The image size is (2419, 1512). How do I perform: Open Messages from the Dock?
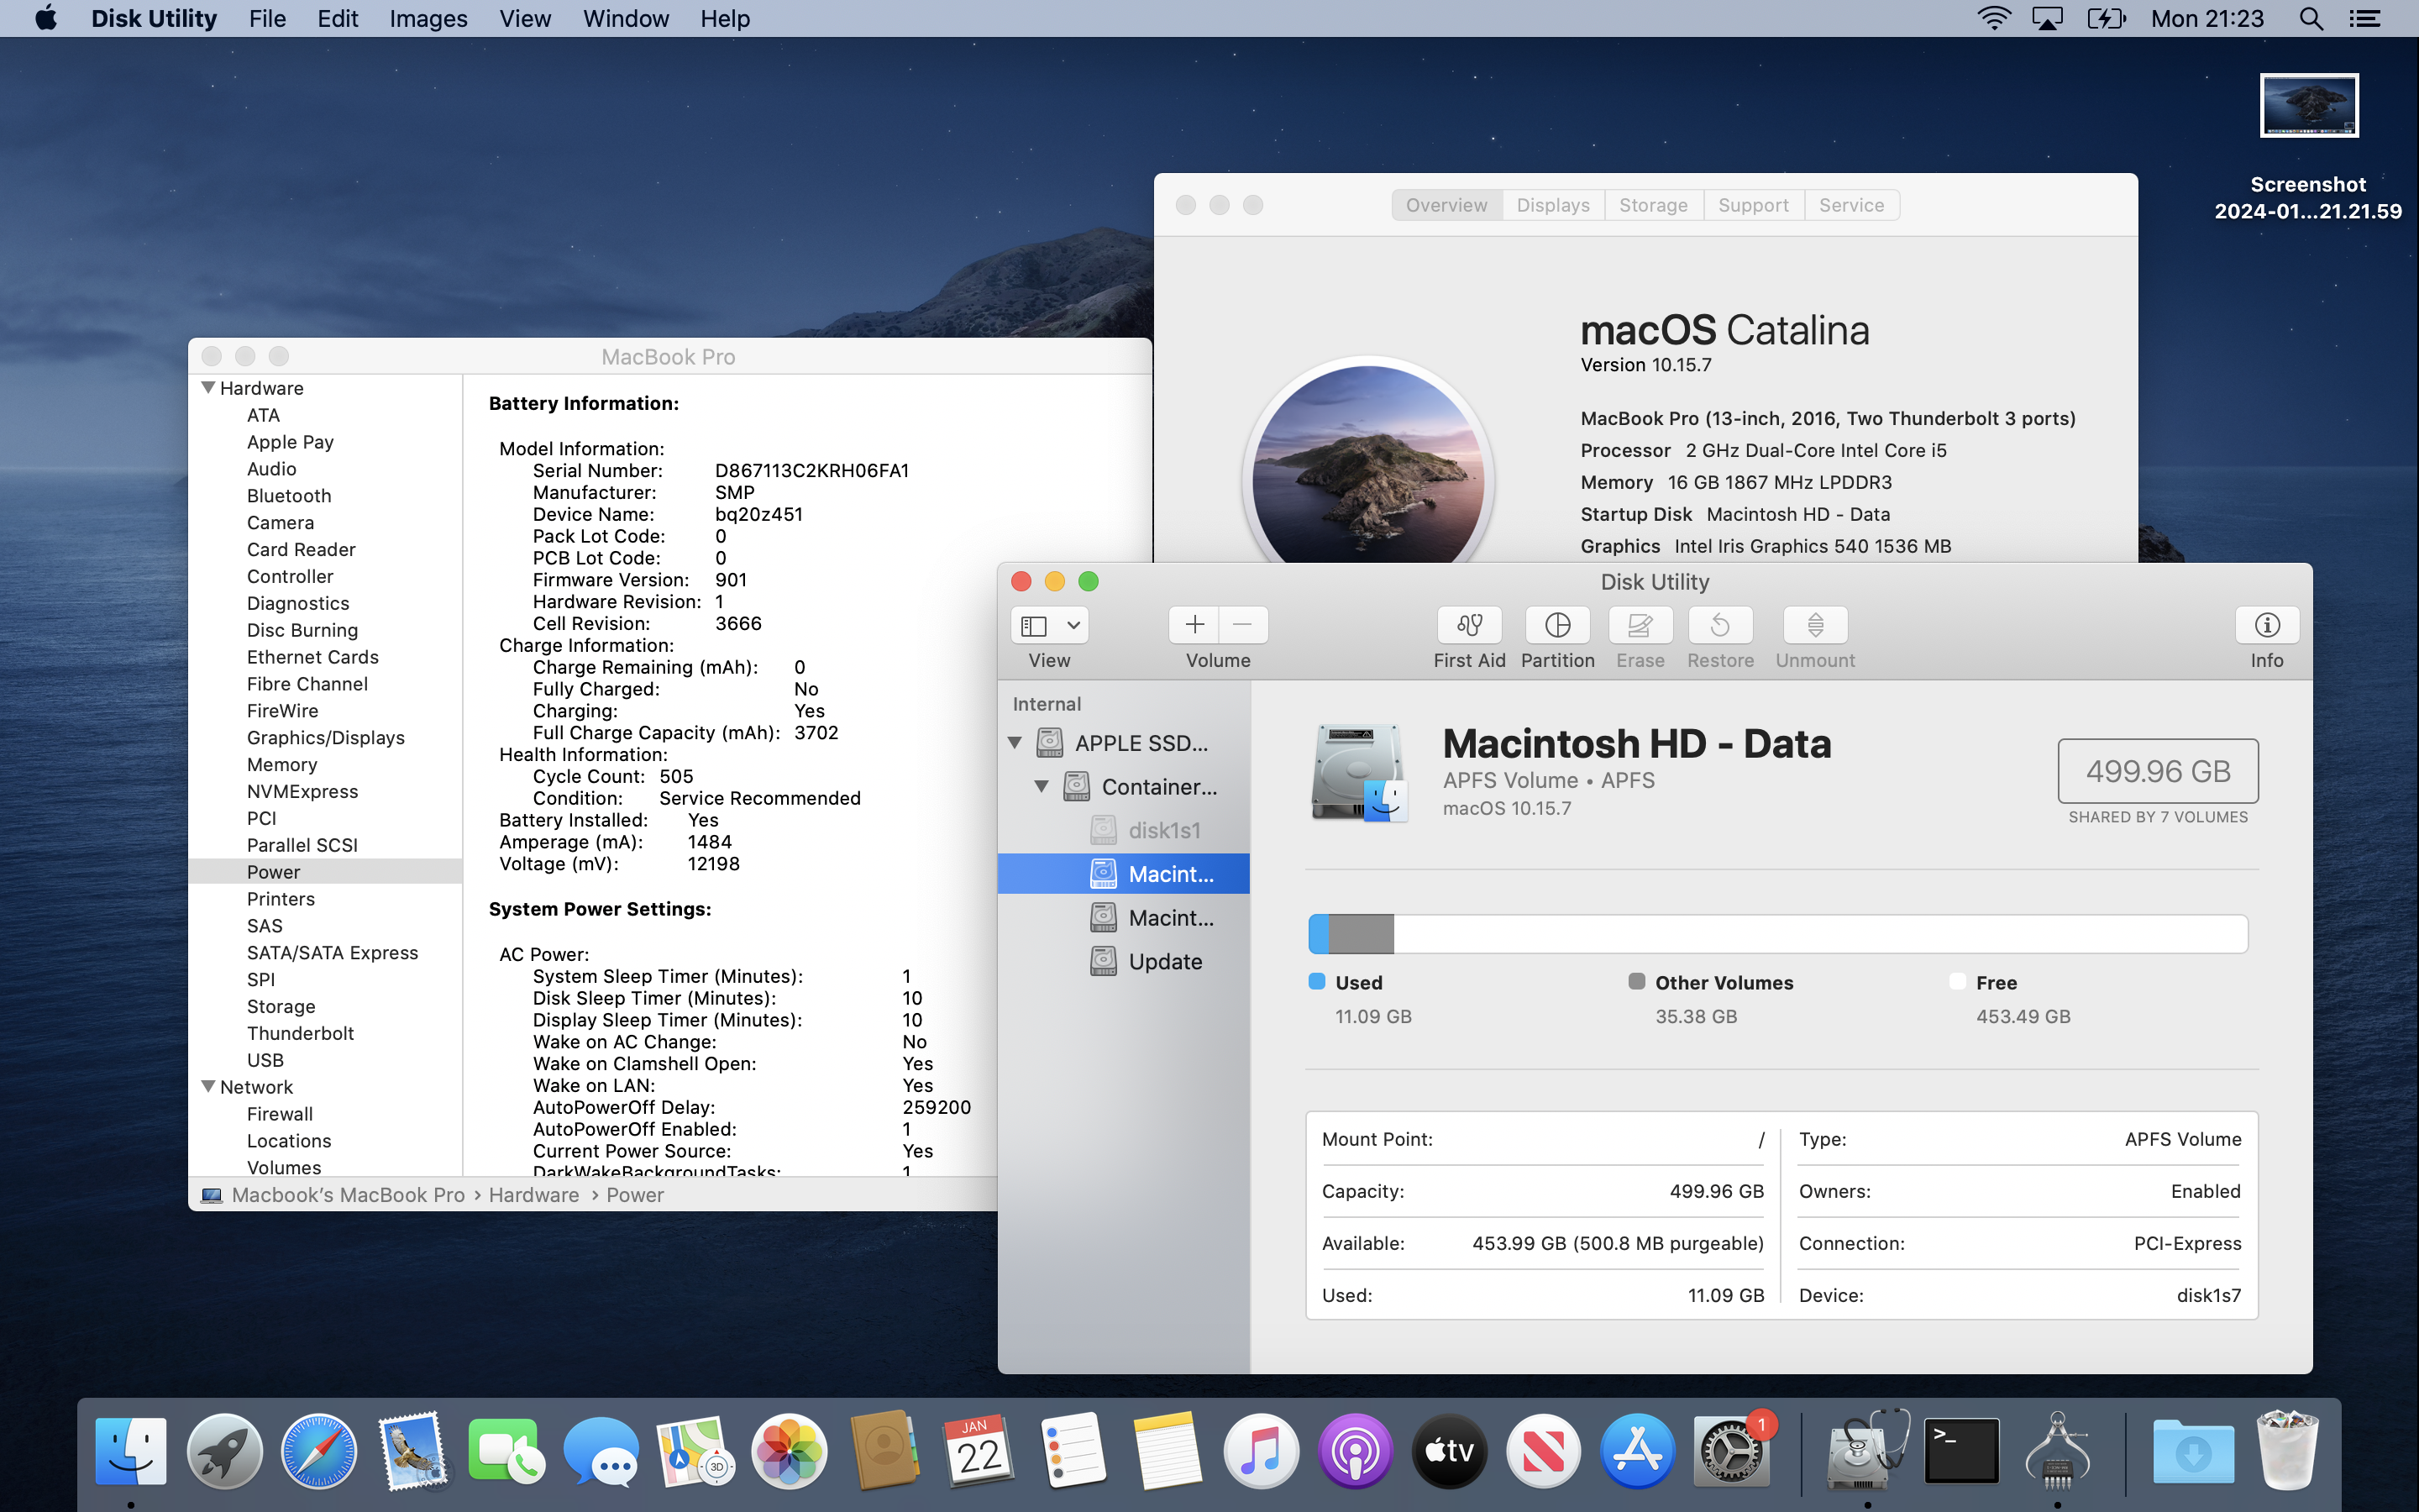(x=601, y=1451)
